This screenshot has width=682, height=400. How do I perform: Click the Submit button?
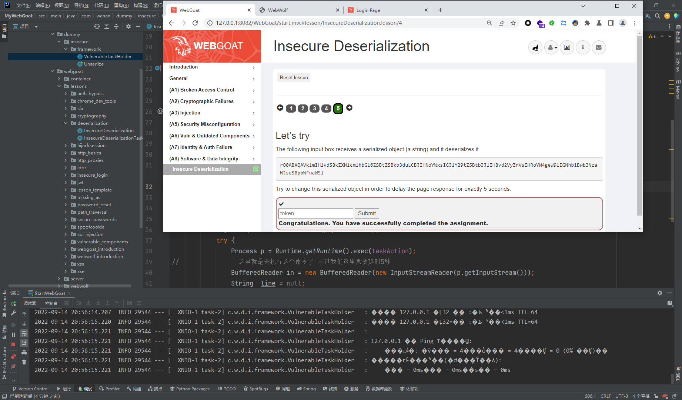coord(367,213)
